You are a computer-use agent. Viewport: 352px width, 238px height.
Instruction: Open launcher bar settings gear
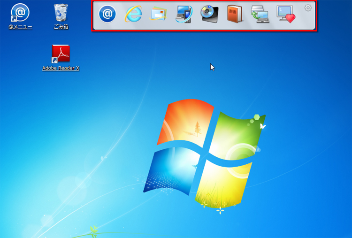click(x=308, y=8)
